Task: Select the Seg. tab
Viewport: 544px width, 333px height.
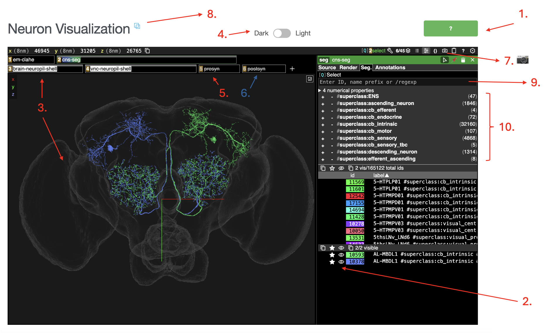Action: coord(366,68)
